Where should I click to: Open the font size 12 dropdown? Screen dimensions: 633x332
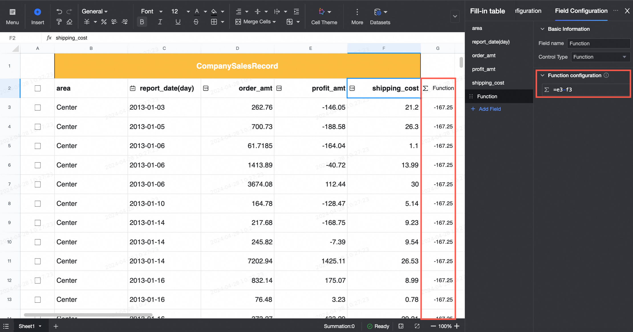click(180, 11)
